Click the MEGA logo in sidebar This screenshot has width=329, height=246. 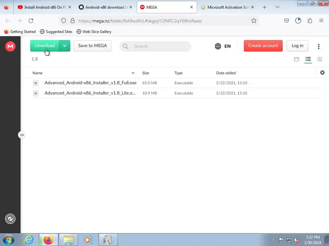tap(10, 46)
